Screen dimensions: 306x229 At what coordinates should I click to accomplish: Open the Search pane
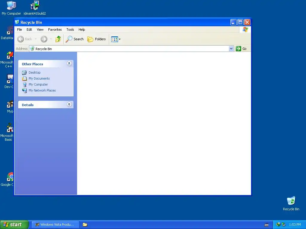pyautogui.click(x=74, y=39)
